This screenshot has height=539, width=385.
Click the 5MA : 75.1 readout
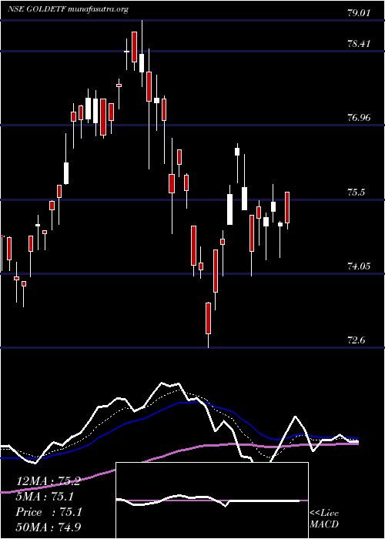(x=45, y=497)
